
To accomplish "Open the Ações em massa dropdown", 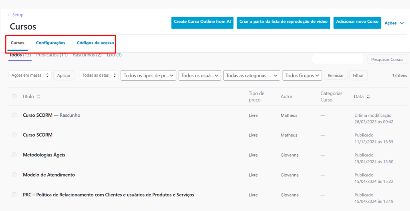I will [x=30, y=75].
